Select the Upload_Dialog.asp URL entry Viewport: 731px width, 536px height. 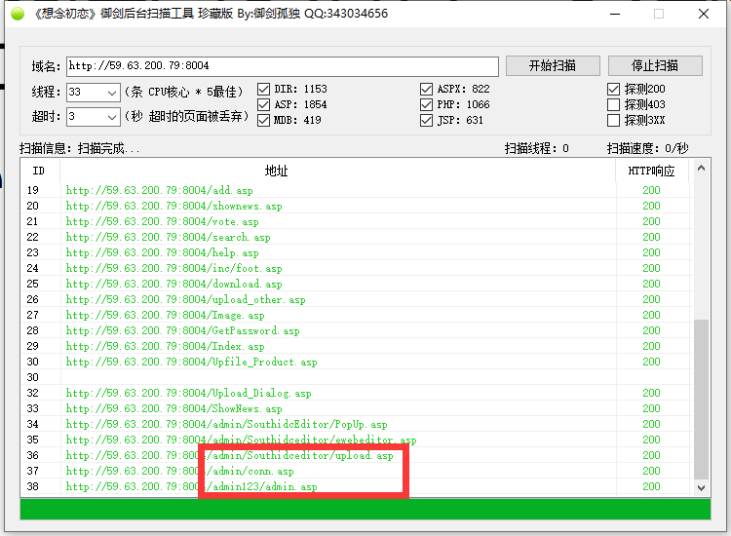188,394
